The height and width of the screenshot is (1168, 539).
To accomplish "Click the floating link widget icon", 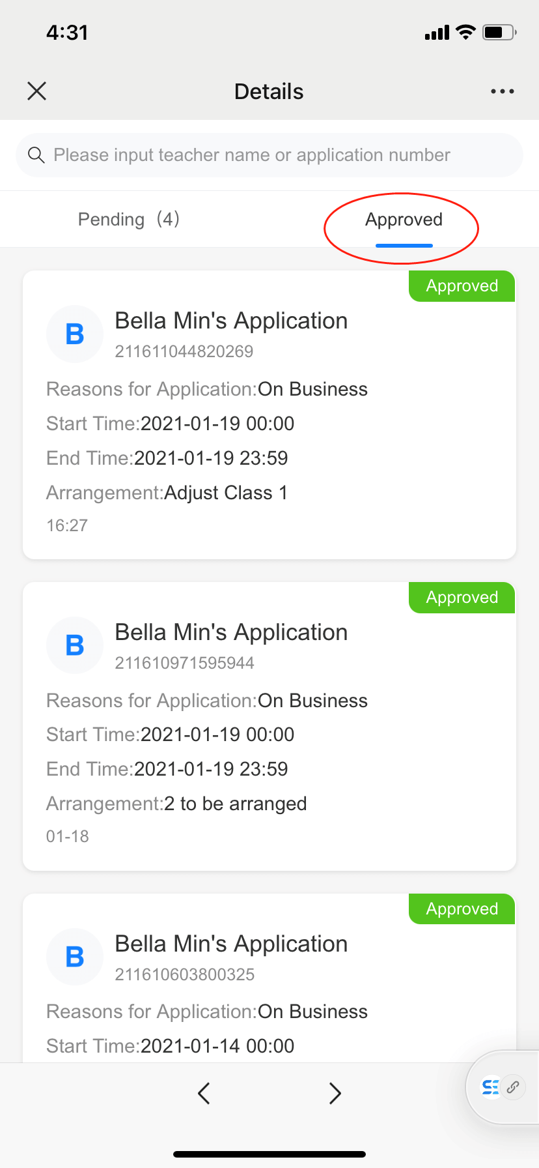I will 514,1087.
